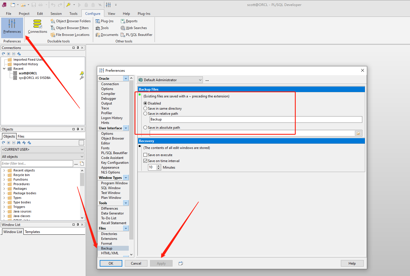Select sys@ORCL AS SYSDBA connection
The image size is (410, 276).
[x=35, y=78]
